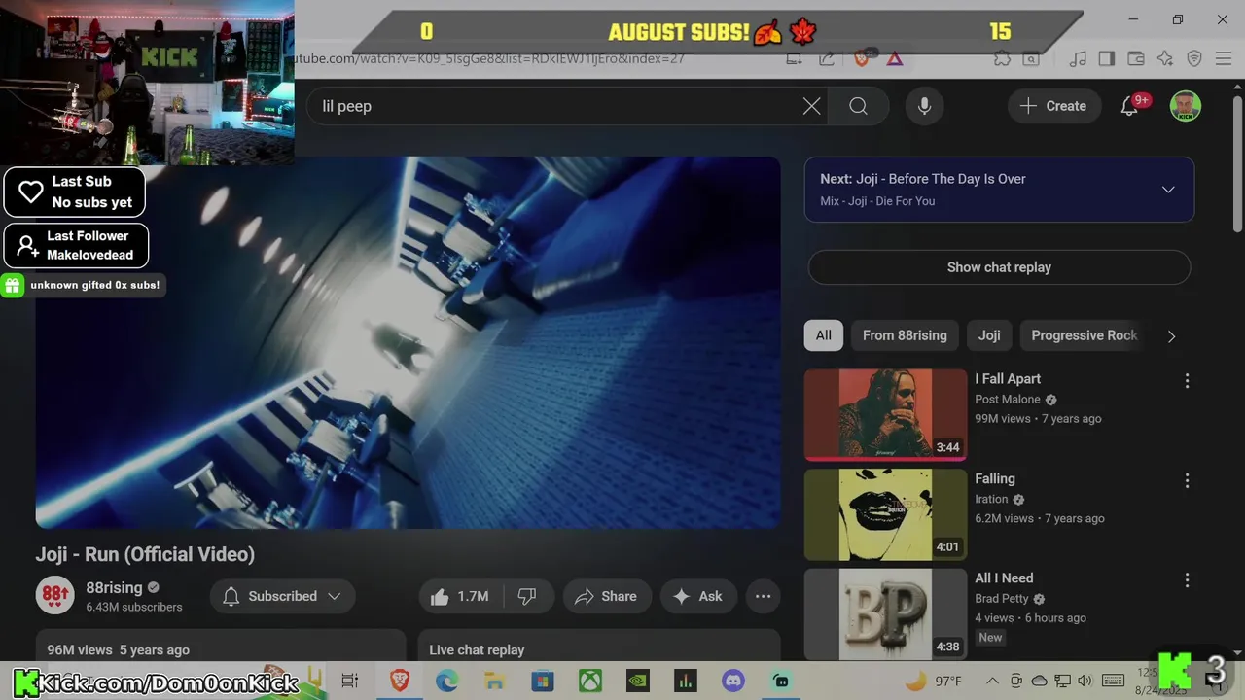The width and height of the screenshot is (1245, 700).
Task: Open Brave Rewards triangle icon
Action: click(895, 58)
